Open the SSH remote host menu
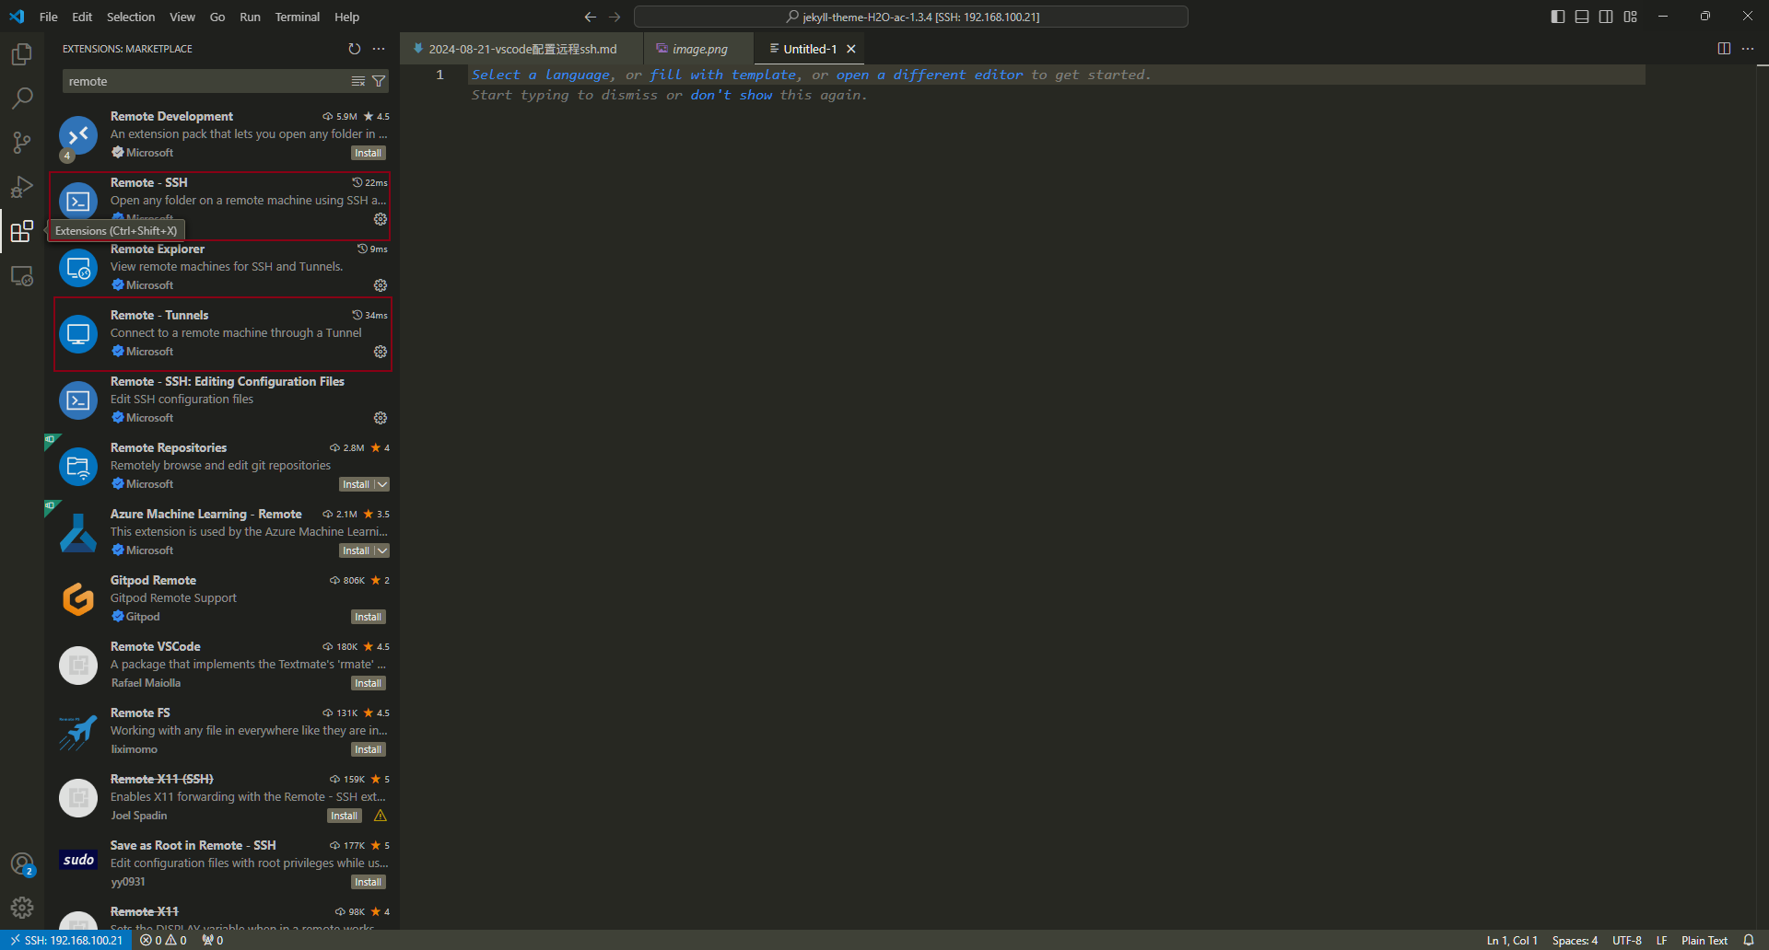Viewport: 1769px width, 950px height. pyautogui.click(x=66, y=940)
